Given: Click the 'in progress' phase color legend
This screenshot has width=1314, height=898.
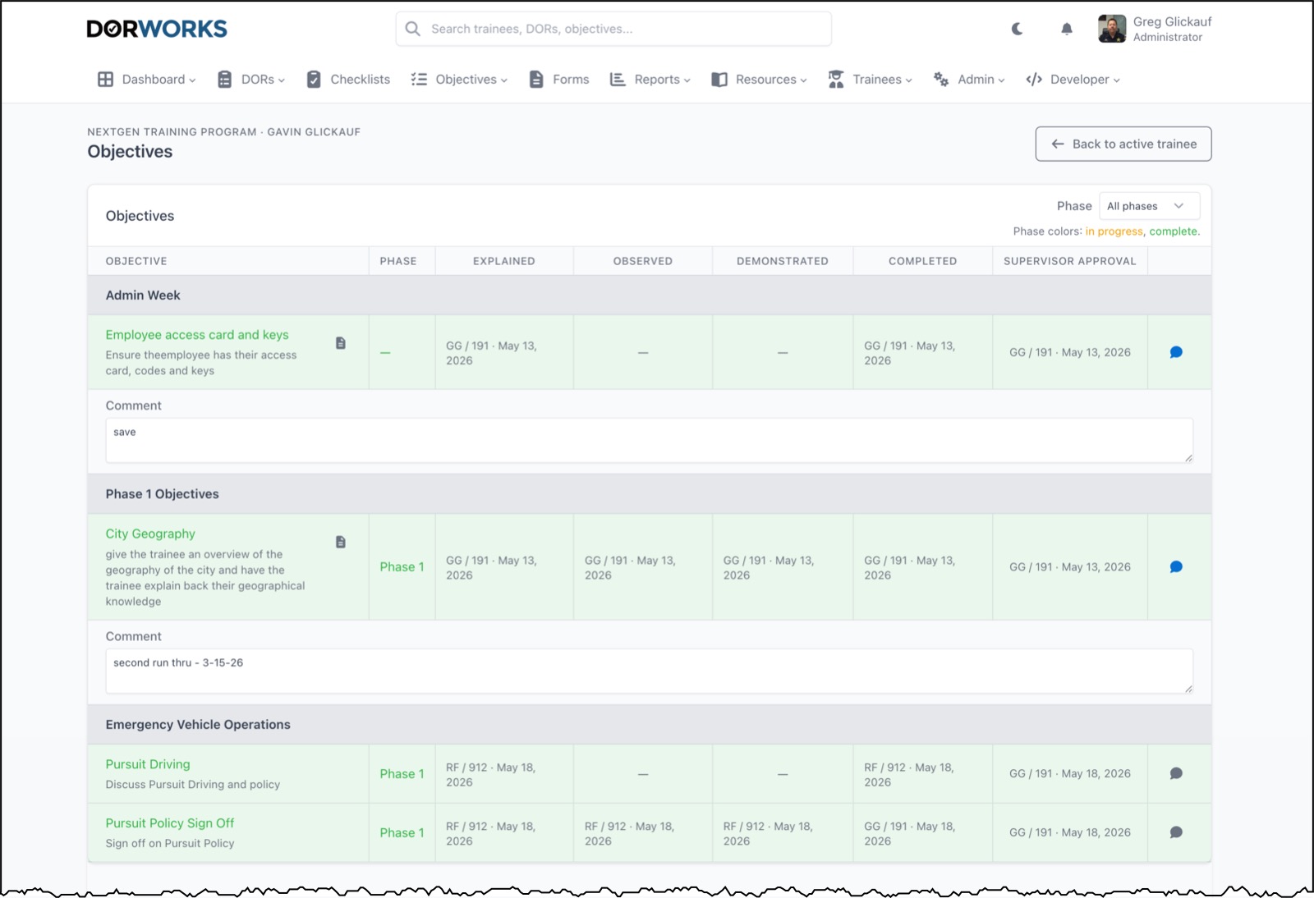Looking at the screenshot, I should click(x=1114, y=231).
